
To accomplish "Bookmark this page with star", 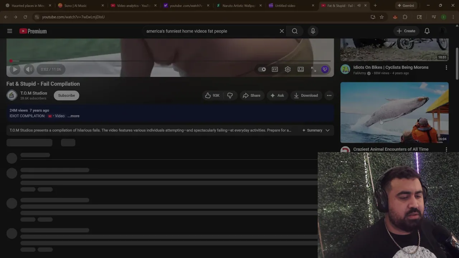I will tap(382, 17).
